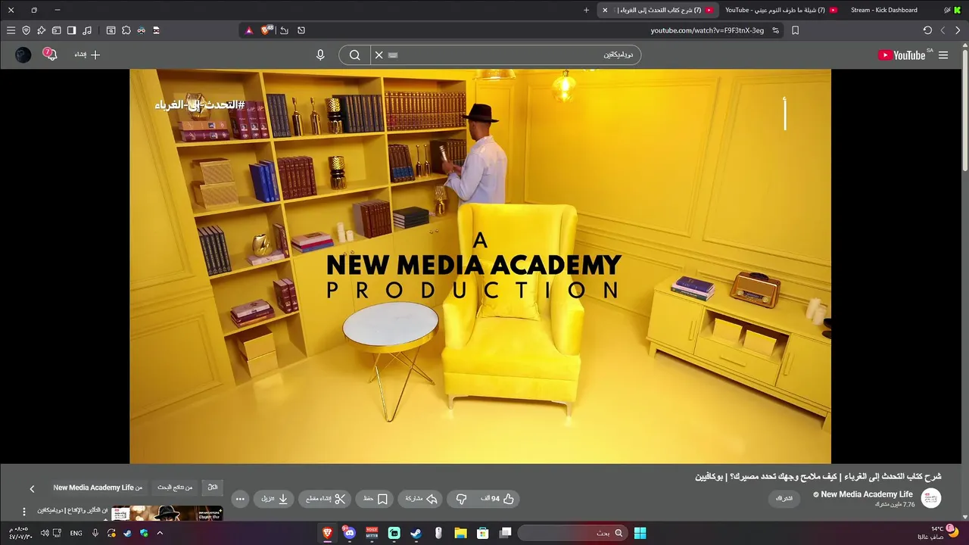
Task: Expand next filter chips with the chevron arrow
Action: coord(32,489)
